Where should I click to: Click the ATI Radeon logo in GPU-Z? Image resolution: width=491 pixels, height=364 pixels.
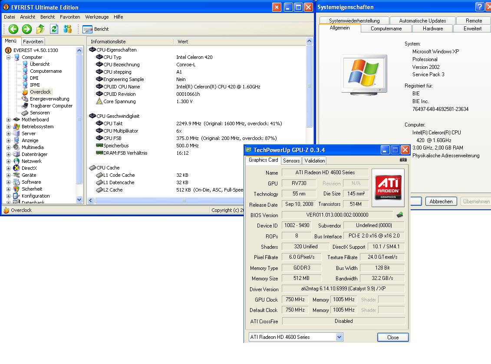tap(388, 188)
